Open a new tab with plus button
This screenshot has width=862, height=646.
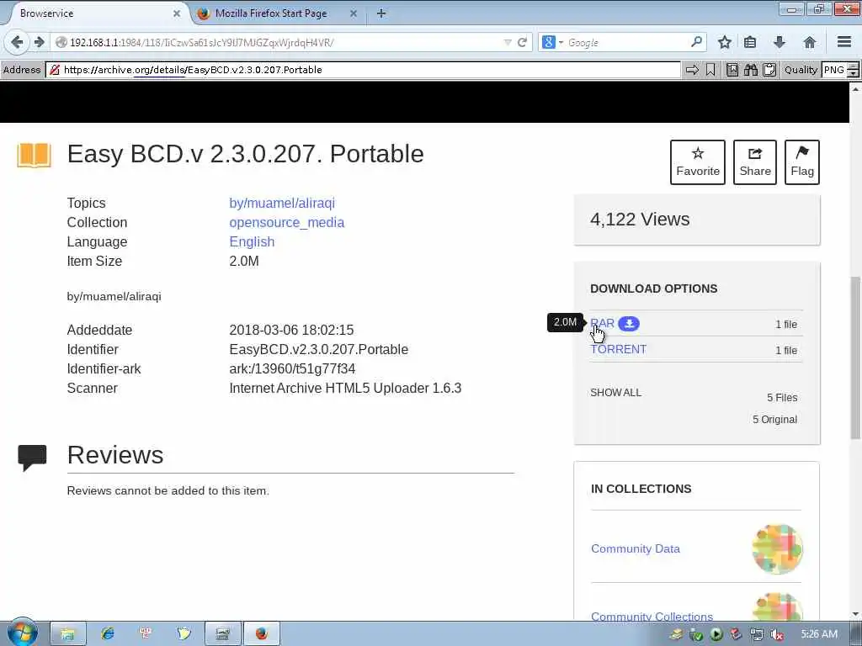(381, 13)
